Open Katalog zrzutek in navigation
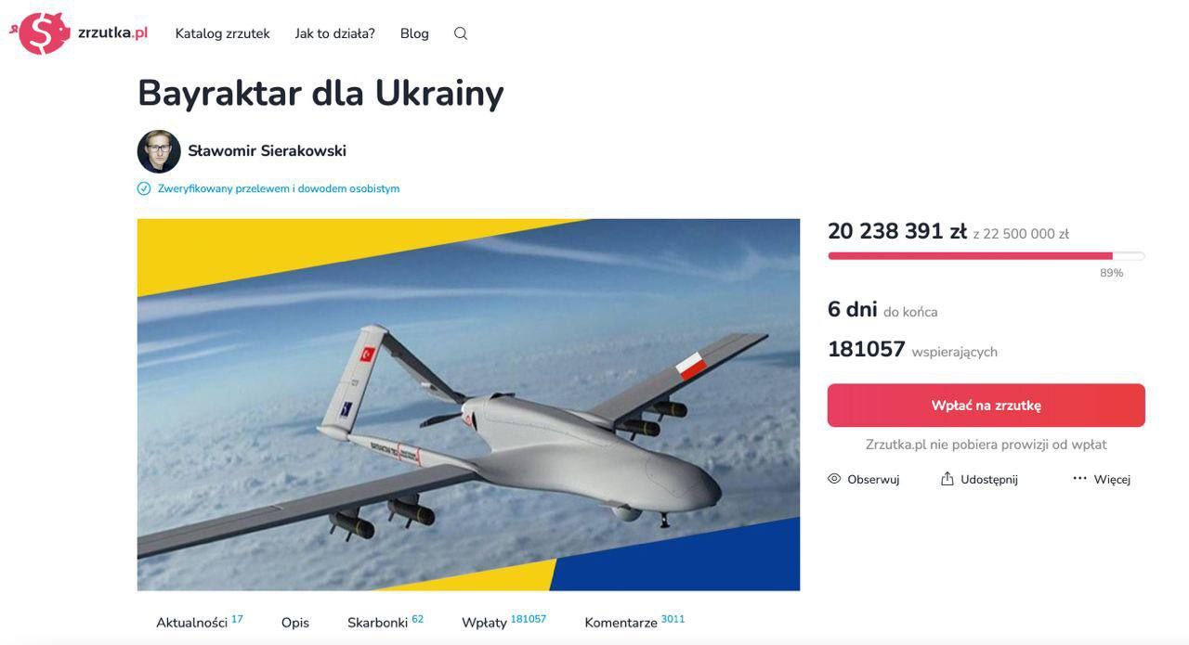 pos(223,33)
